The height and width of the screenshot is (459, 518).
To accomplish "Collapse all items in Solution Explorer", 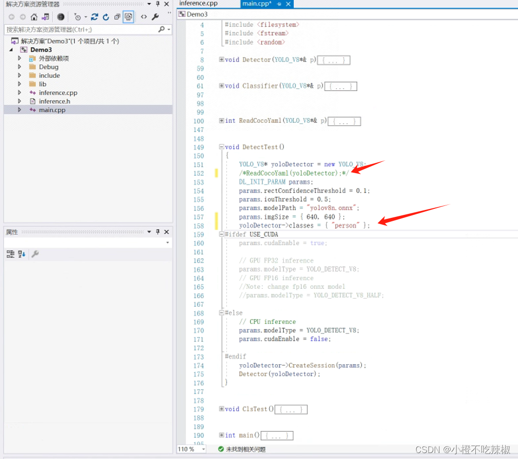I will pyautogui.click(x=117, y=17).
